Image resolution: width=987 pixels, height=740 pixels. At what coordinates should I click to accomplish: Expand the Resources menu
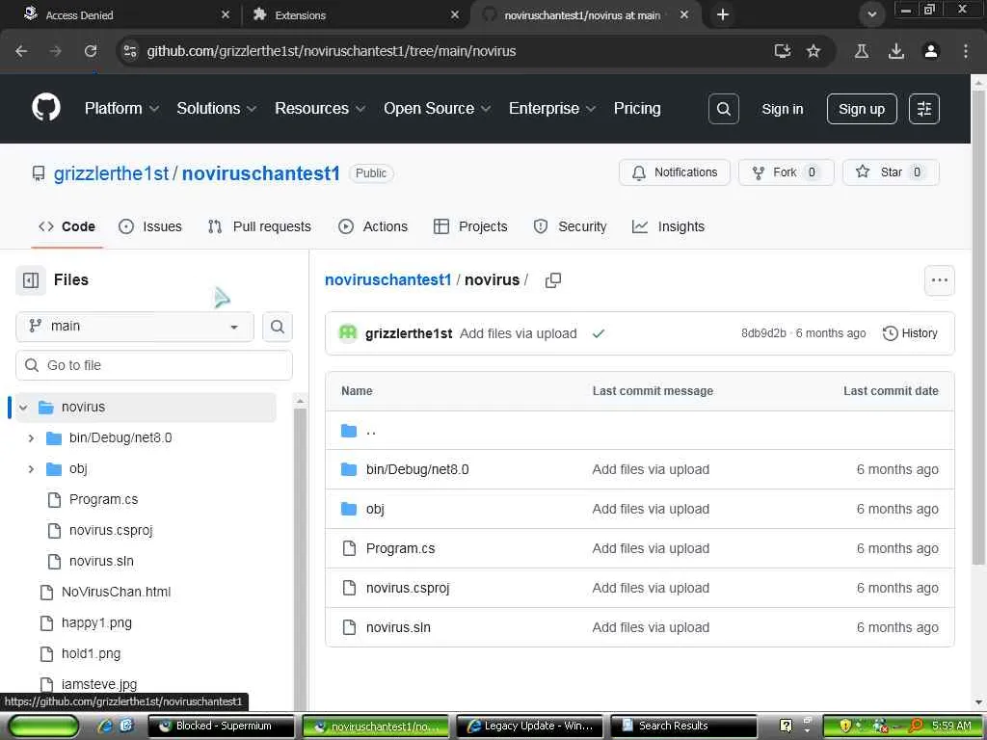click(320, 108)
